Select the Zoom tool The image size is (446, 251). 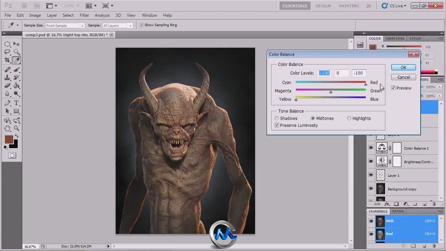pos(16,129)
